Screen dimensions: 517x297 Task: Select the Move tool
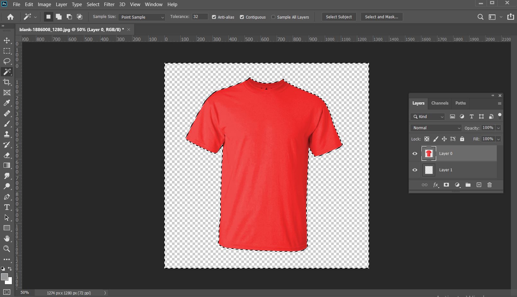(x=7, y=40)
